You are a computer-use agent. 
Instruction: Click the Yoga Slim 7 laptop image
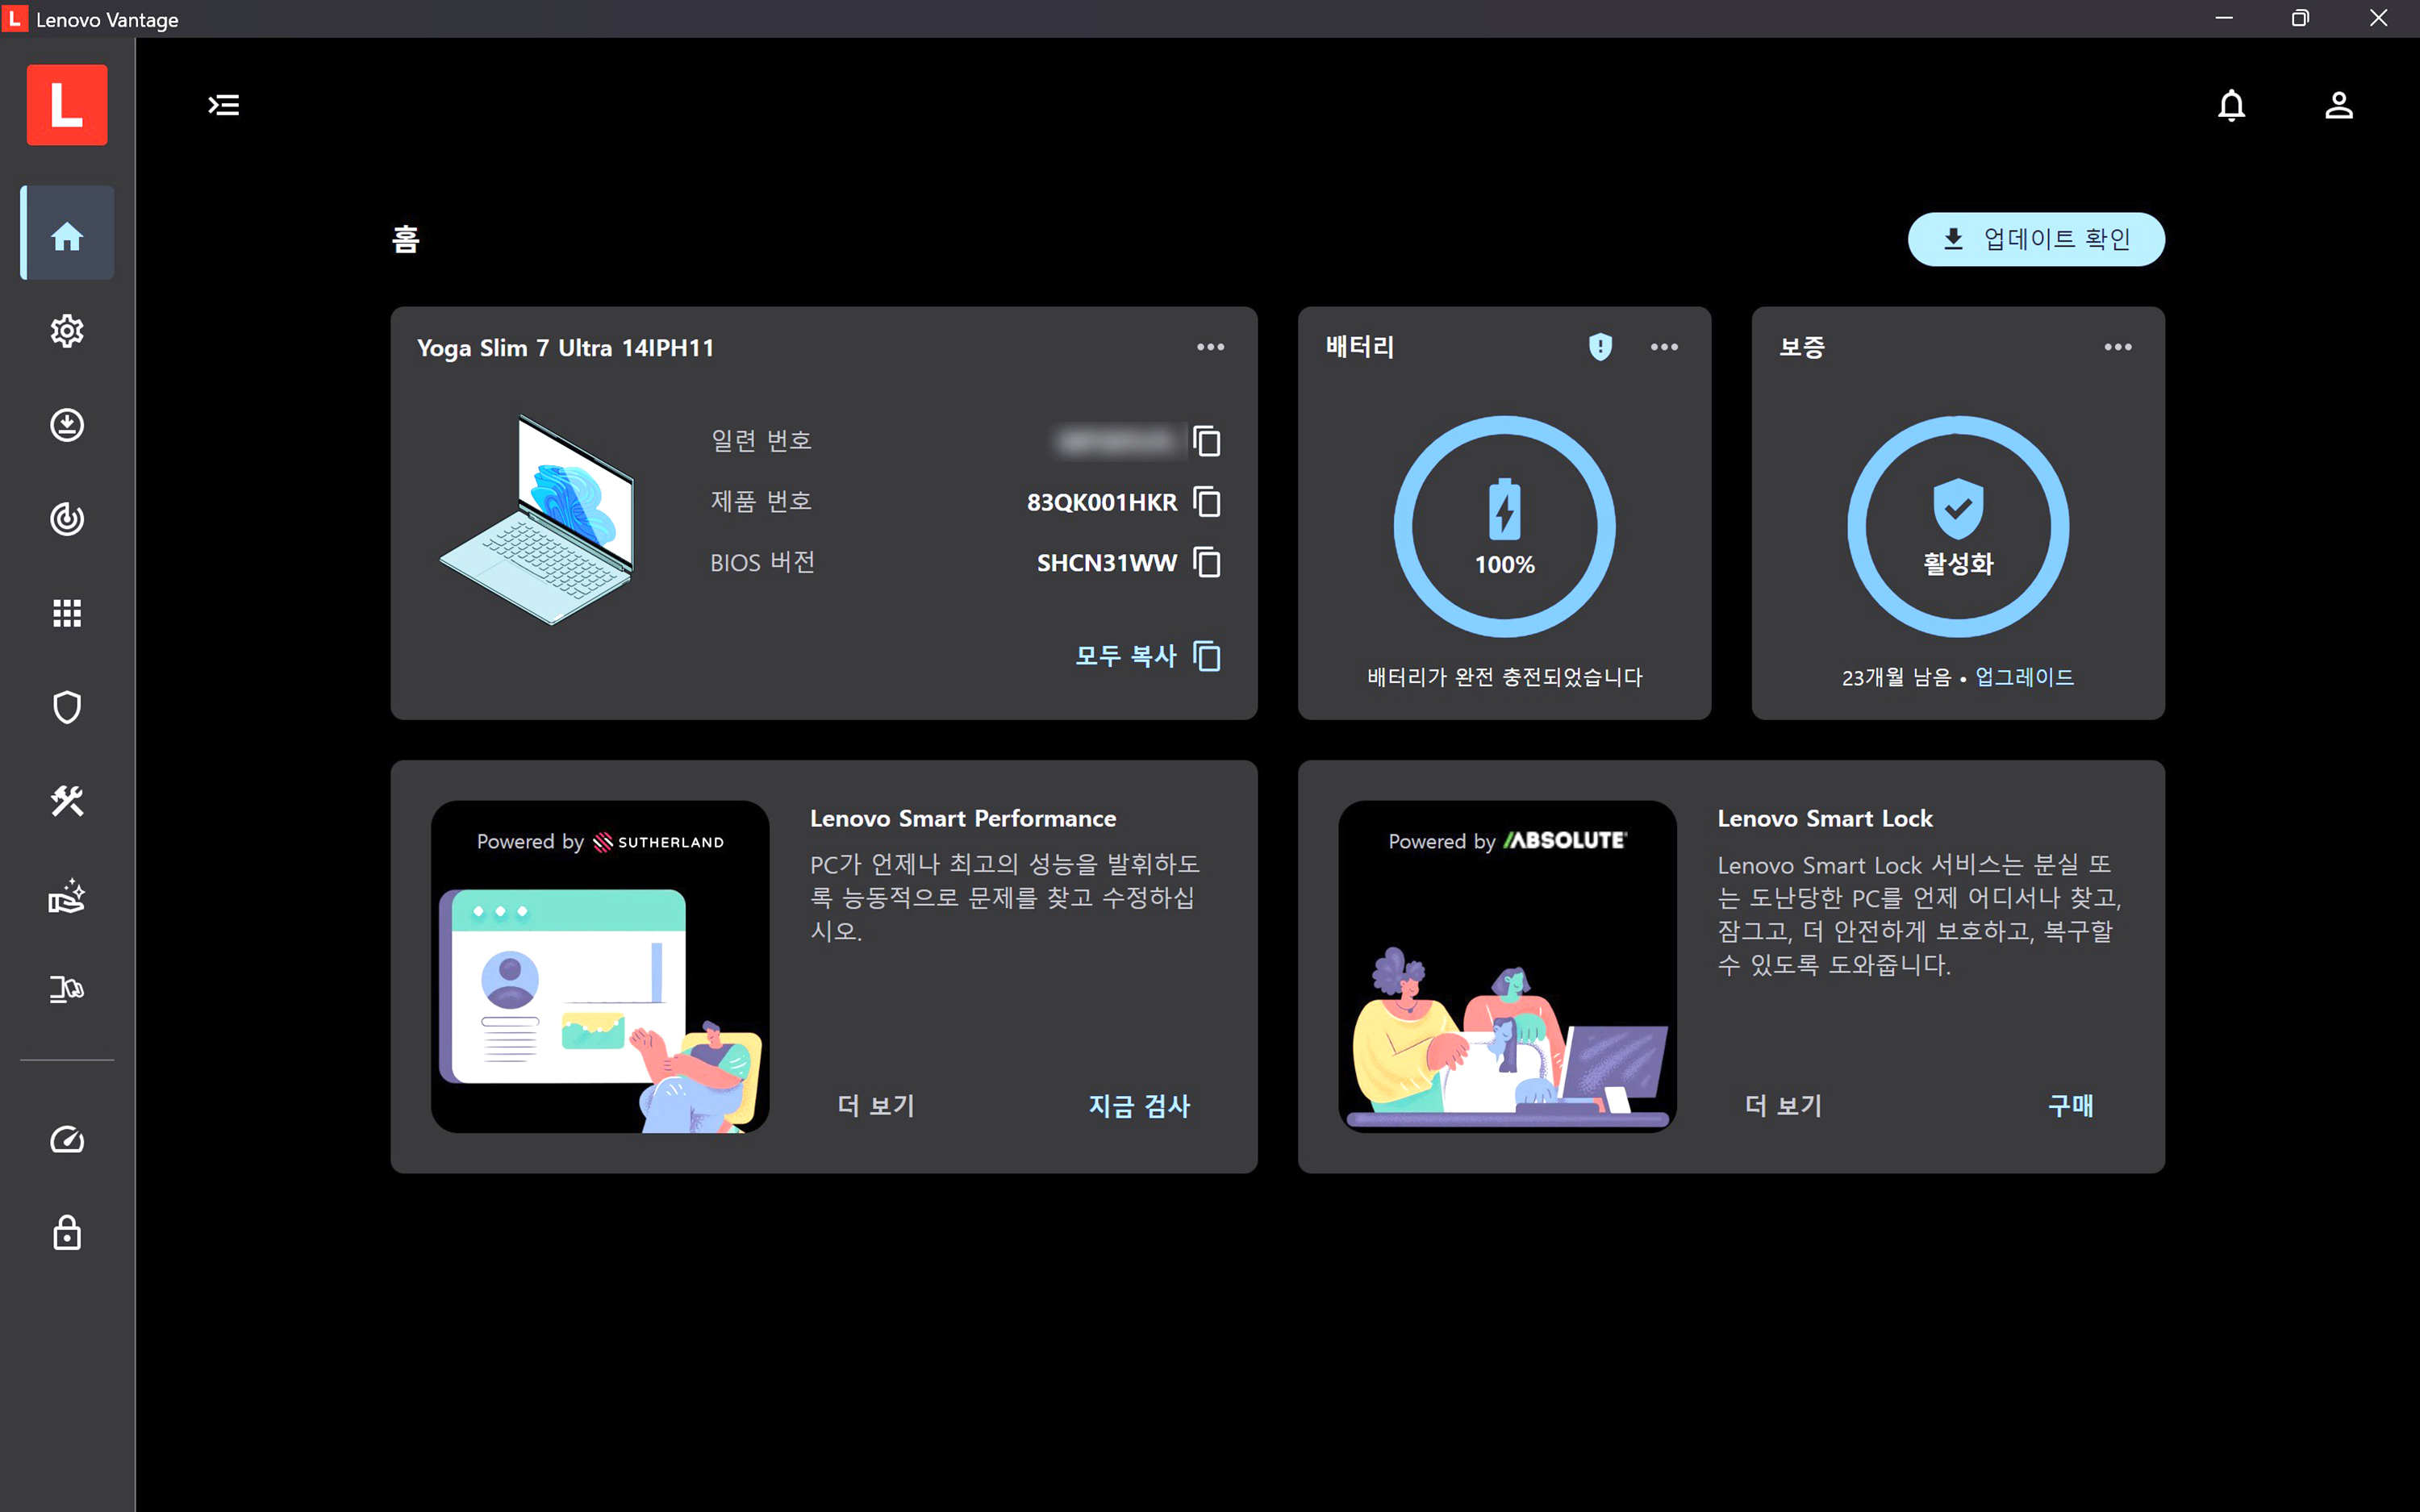537,520
